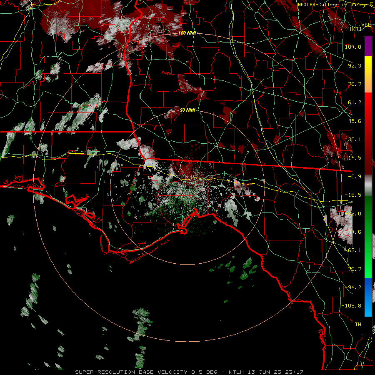Click the Super-Resolution Base Velocity caption
The height and width of the screenshot is (375, 375).
pos(190,372)
